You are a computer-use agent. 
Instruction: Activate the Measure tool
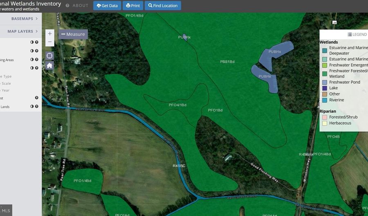click(x=73, y=34)
